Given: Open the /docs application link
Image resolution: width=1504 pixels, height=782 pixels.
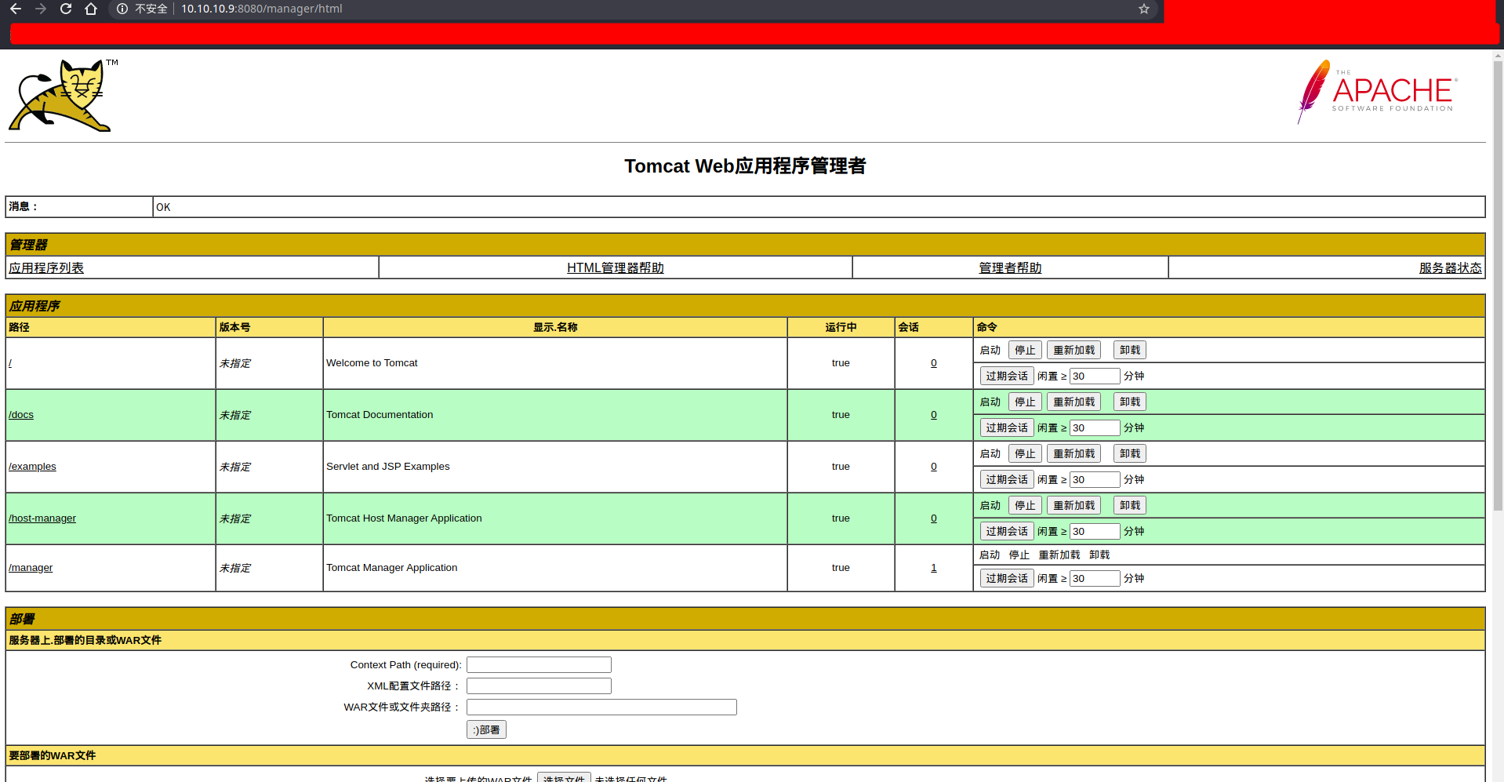Looking at the screenshot, I should [x=21, y=414].
